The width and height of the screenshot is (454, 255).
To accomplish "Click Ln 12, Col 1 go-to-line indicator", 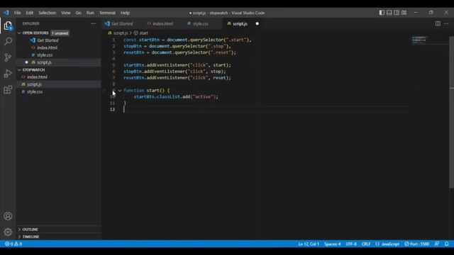I will tap(309, 244).
